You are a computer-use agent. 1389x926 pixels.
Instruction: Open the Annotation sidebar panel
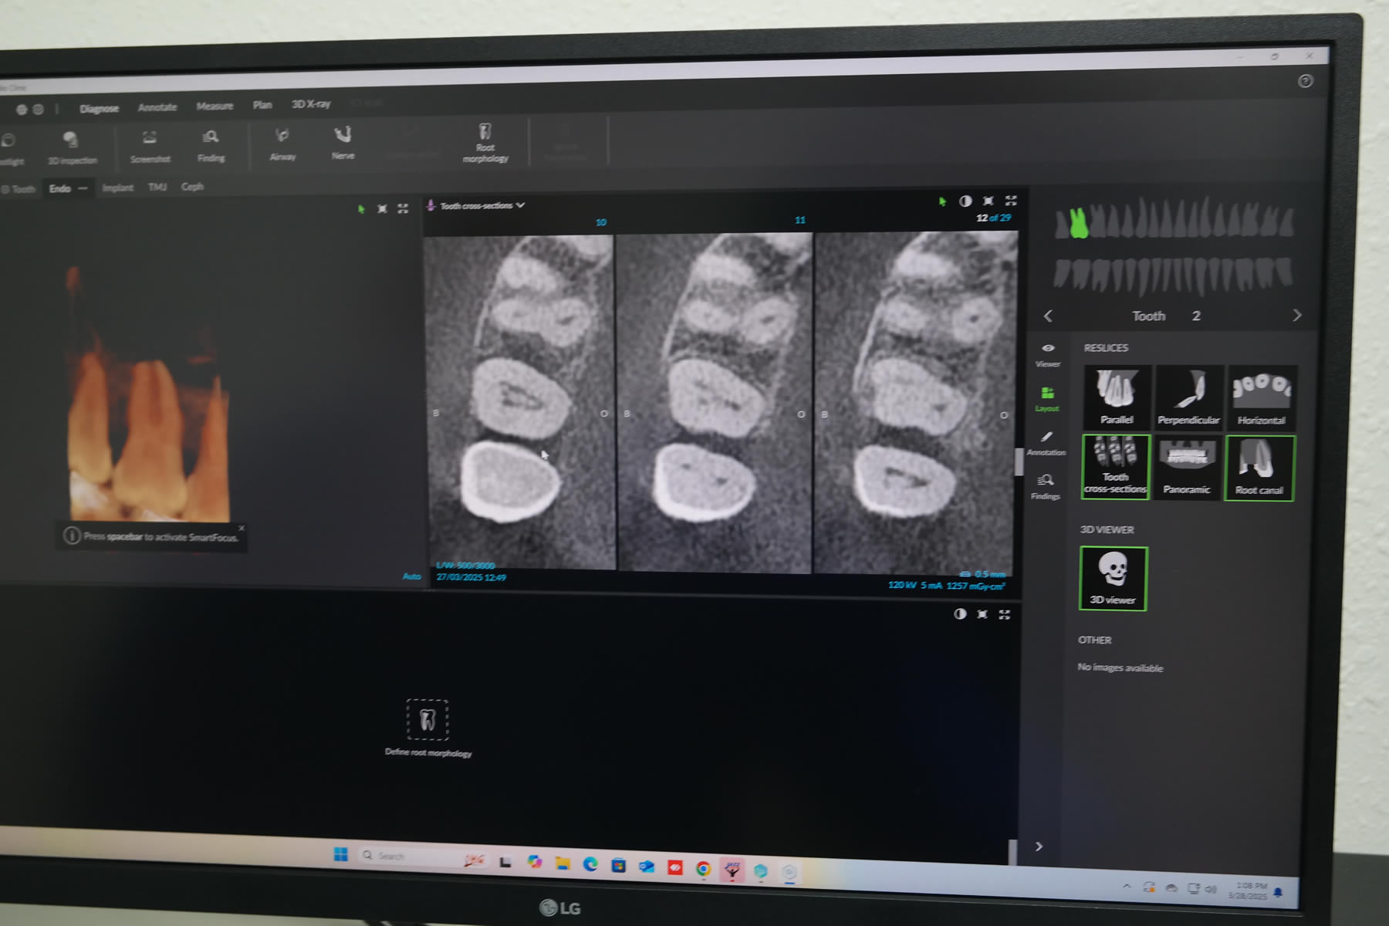tap(1046, 442)
